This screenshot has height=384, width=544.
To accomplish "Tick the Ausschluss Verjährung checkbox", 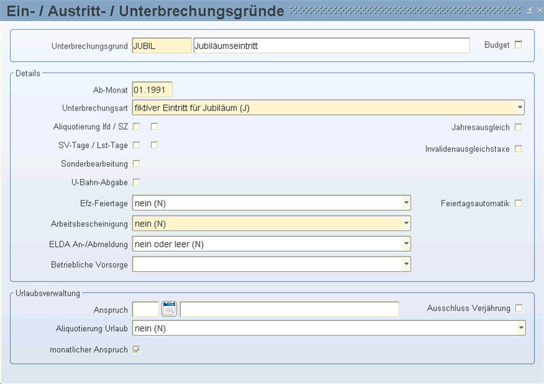I will 518,308.
